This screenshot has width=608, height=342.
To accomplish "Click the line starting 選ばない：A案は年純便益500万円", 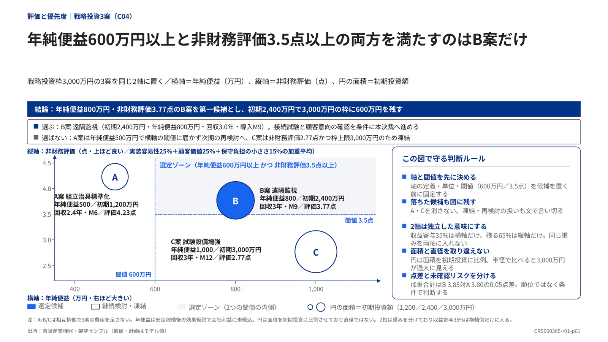I will (x=226, y=138).
